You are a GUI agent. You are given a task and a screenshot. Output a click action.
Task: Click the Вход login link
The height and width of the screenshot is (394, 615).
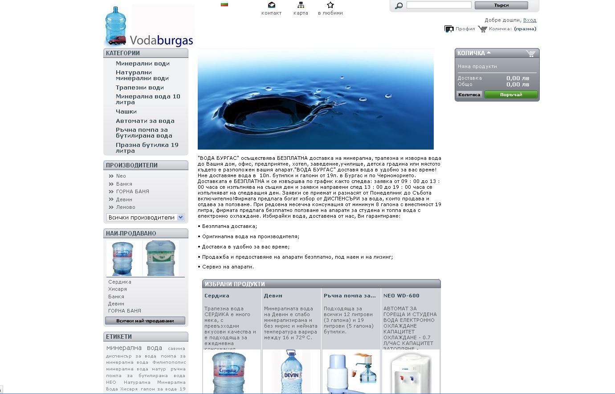coord(529,20)
